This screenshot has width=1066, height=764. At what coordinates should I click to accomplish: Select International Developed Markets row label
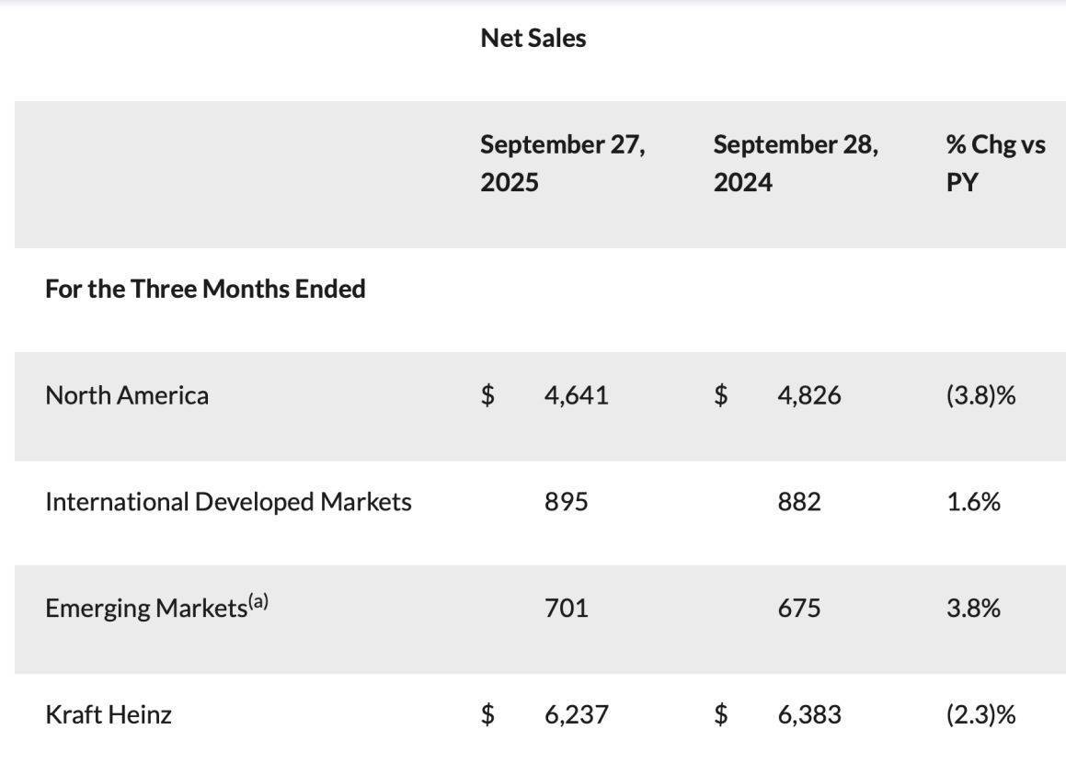click(228, 502)
